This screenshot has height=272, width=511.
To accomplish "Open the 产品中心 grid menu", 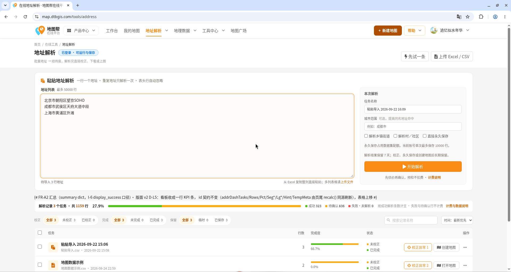I will (81, 31).
